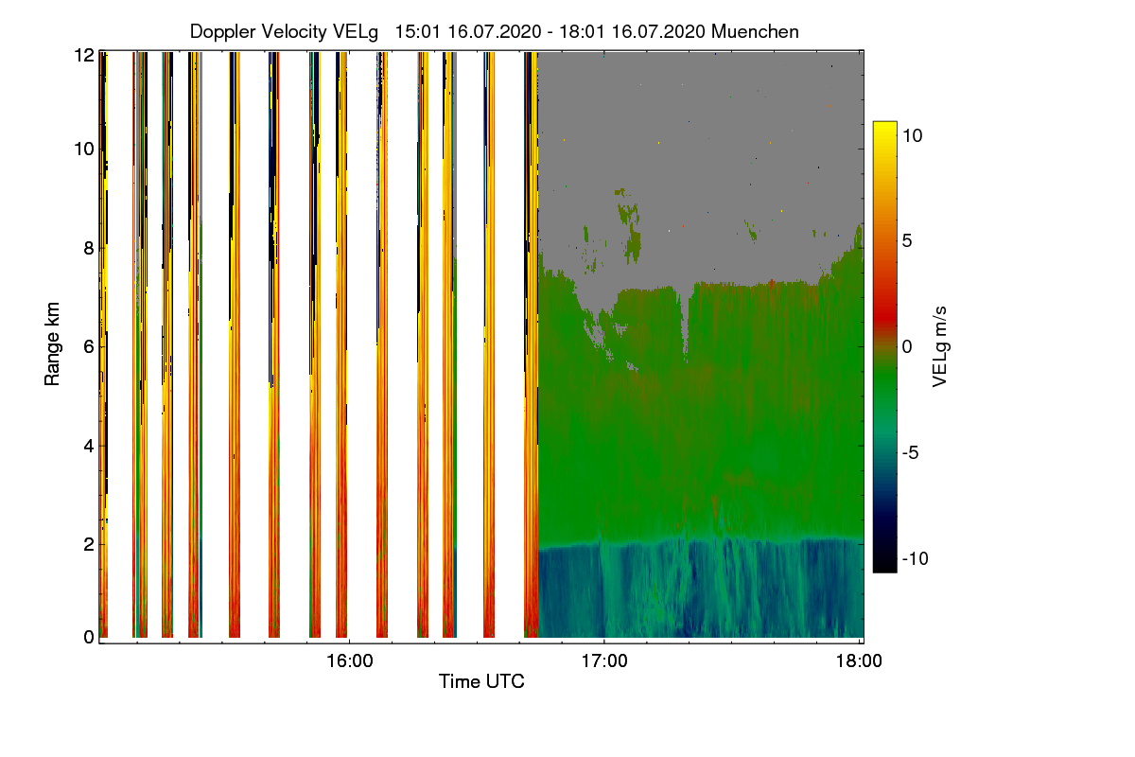The height and width of the screenshot is (757, 1135).
Task: Click the 'Time UTC' x-axis label
Action: point(481,681)
